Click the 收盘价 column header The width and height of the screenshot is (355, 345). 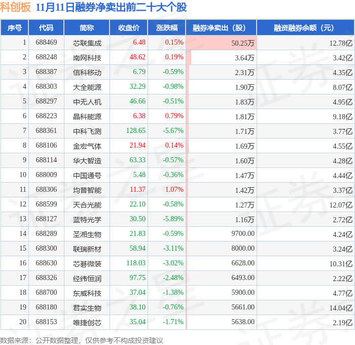129,27
